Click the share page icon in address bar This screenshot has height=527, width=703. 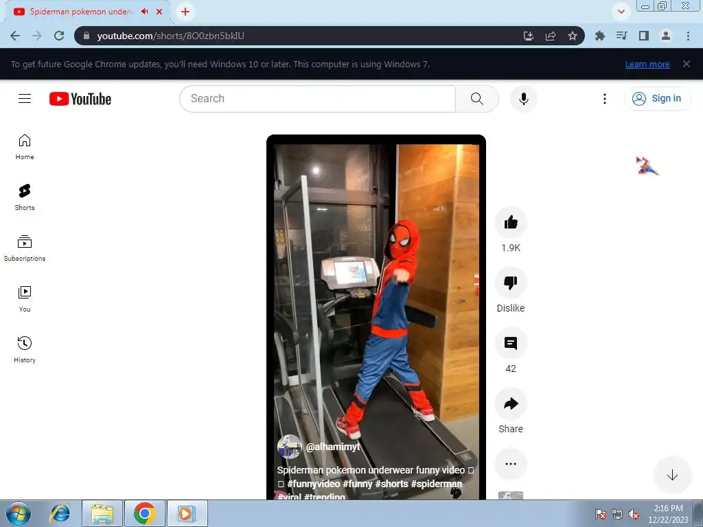click(x=551, y=36)
